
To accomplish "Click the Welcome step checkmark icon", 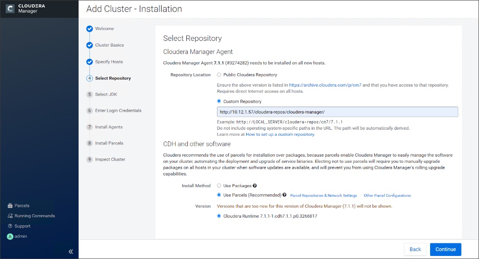I will tap(90, 29).
